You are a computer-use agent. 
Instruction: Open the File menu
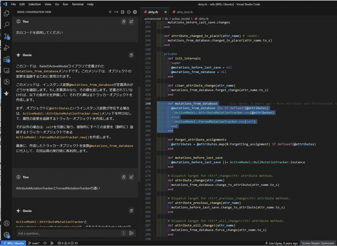pyautogui.click(x=13, y=4)
